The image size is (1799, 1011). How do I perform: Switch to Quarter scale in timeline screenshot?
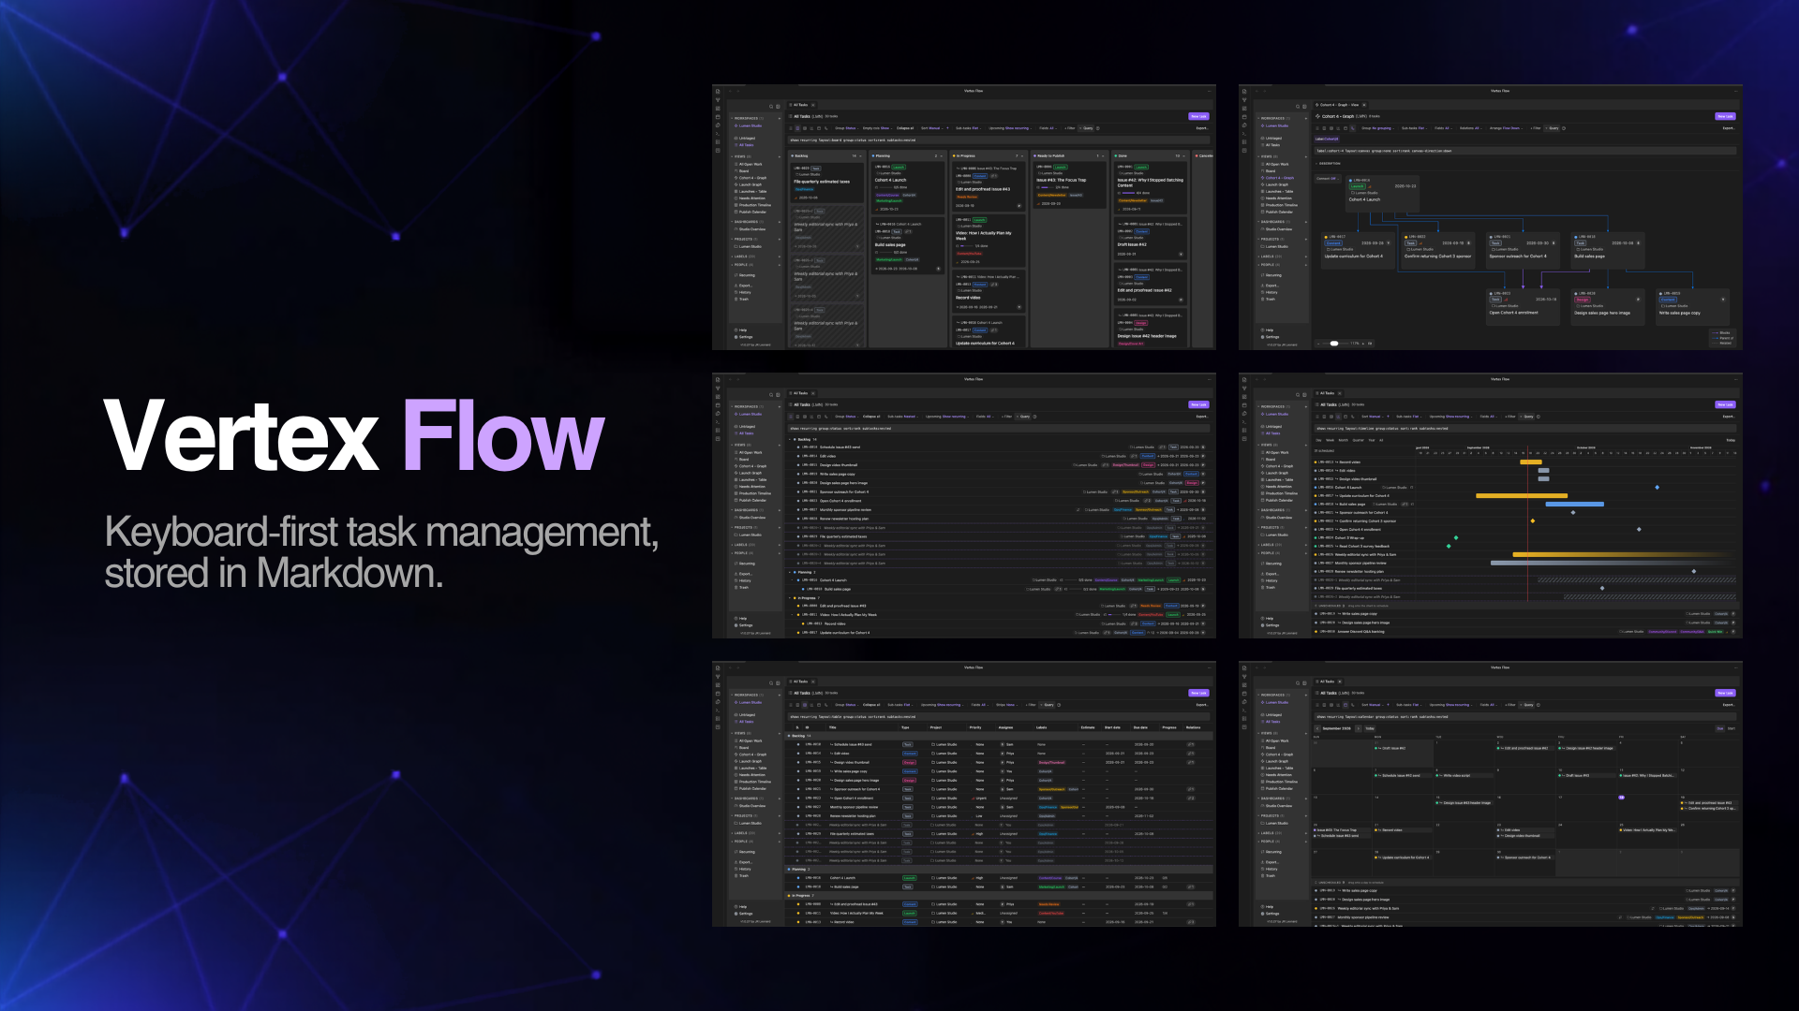tap(1358, 440)
